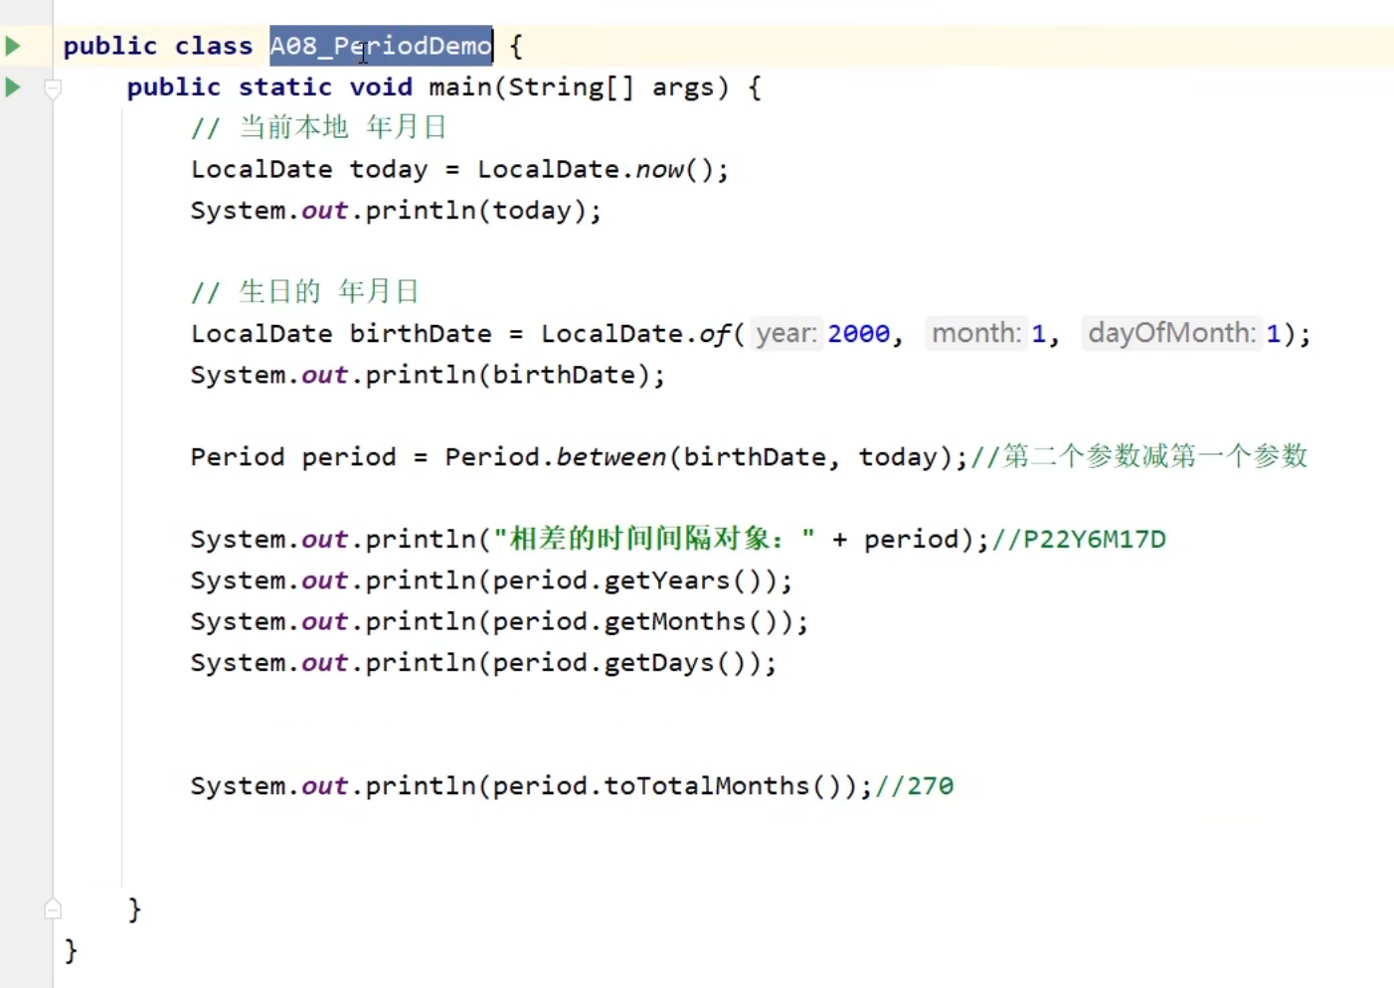
Task: Click the comment '//第二个参数减第一个参数'
Action: [1139, 456]
